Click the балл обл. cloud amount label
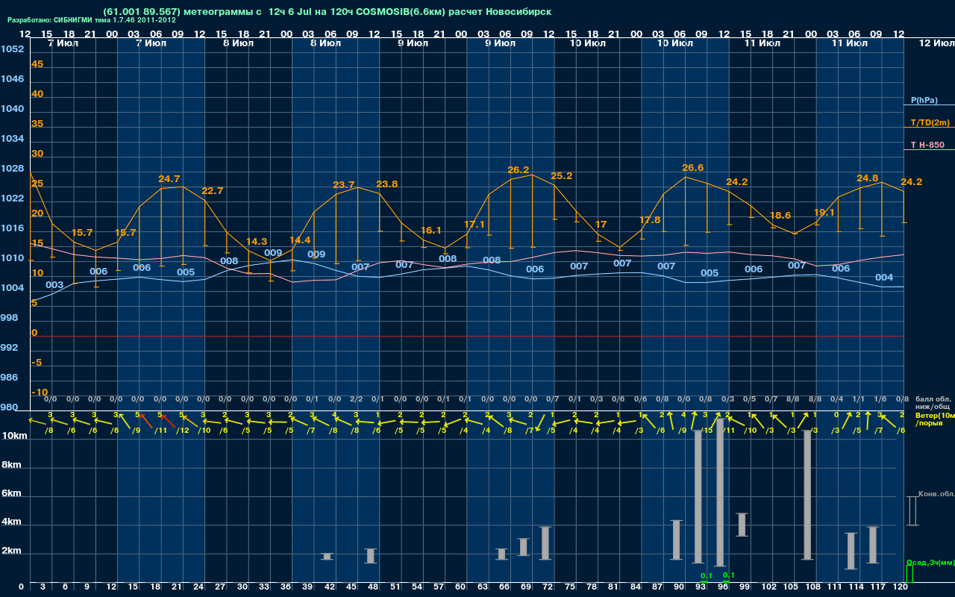 coord(933,399)
